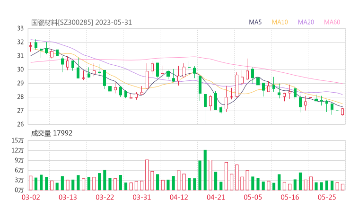Click the price axis value 31
The width and height of the screenshot is (350, 208).
point(20,56)
